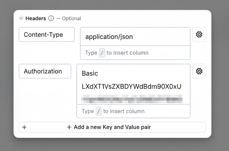Click the word Basic in Authorization value
Screen dimensions: 229x151
[x=90, y=73]
